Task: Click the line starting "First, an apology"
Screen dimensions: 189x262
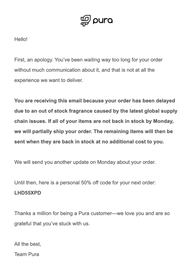Action: point(88,60)
